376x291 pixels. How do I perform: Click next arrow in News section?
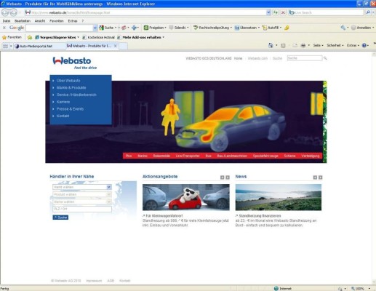tap(321, 178)
